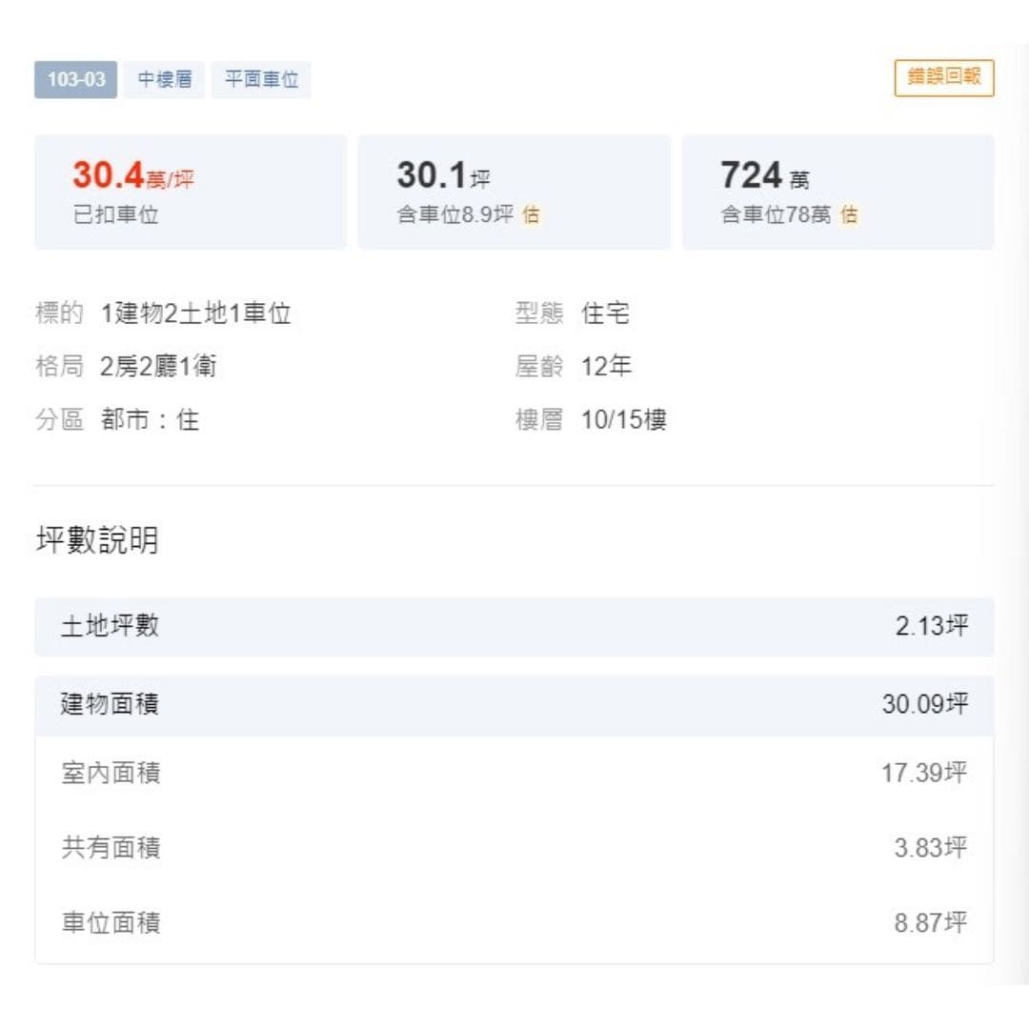Select the 室內面積 row
Viewport: 1029px width, 1029px height.
point(514,773)
